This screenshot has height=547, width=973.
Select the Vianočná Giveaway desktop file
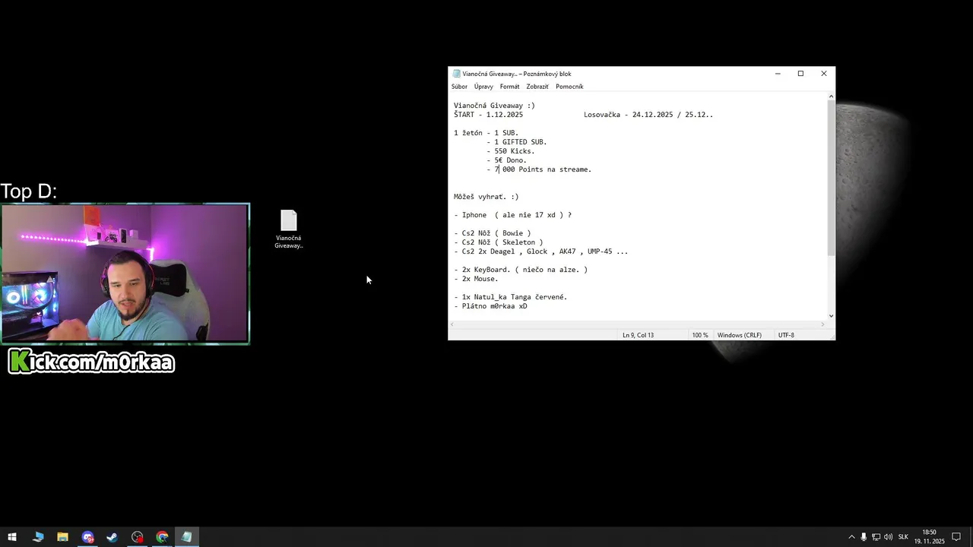289,229
